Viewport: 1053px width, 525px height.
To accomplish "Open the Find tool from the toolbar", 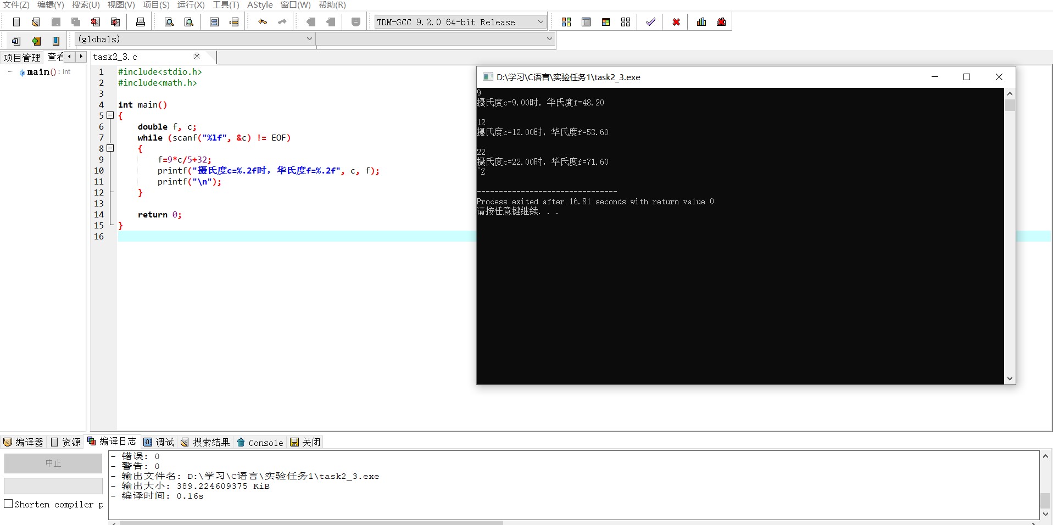I will [169, 22].
